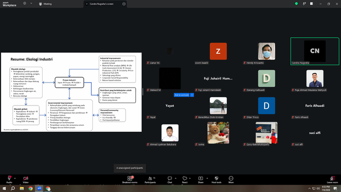Open Zoom app icon in taskbar

point(39,188)
